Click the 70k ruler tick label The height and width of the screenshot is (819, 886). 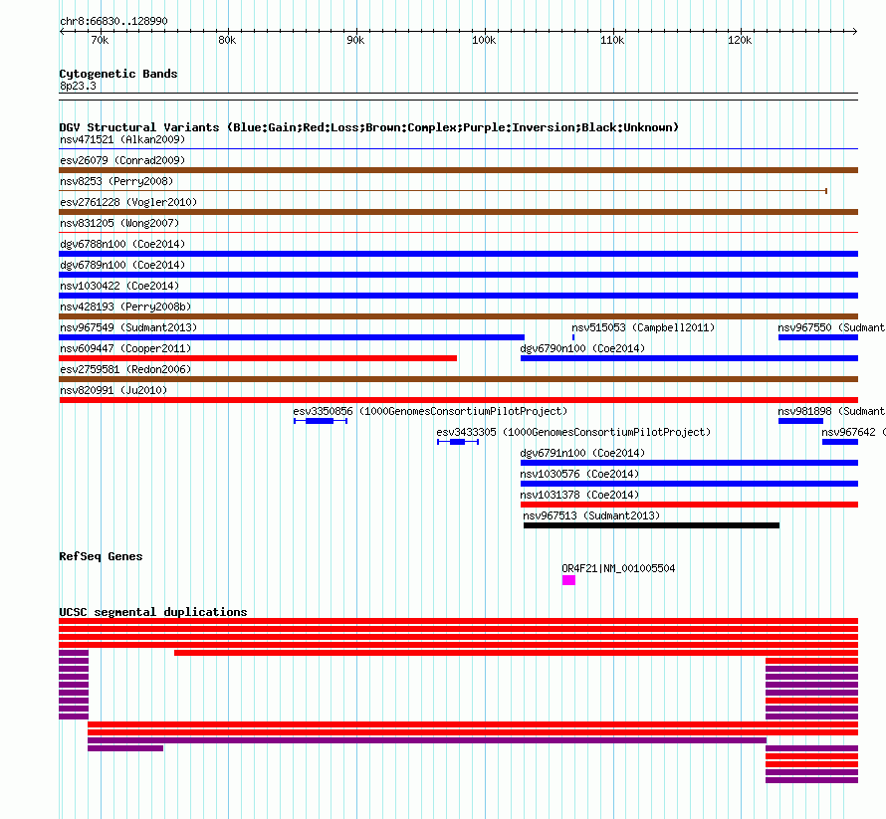point(100,40)
